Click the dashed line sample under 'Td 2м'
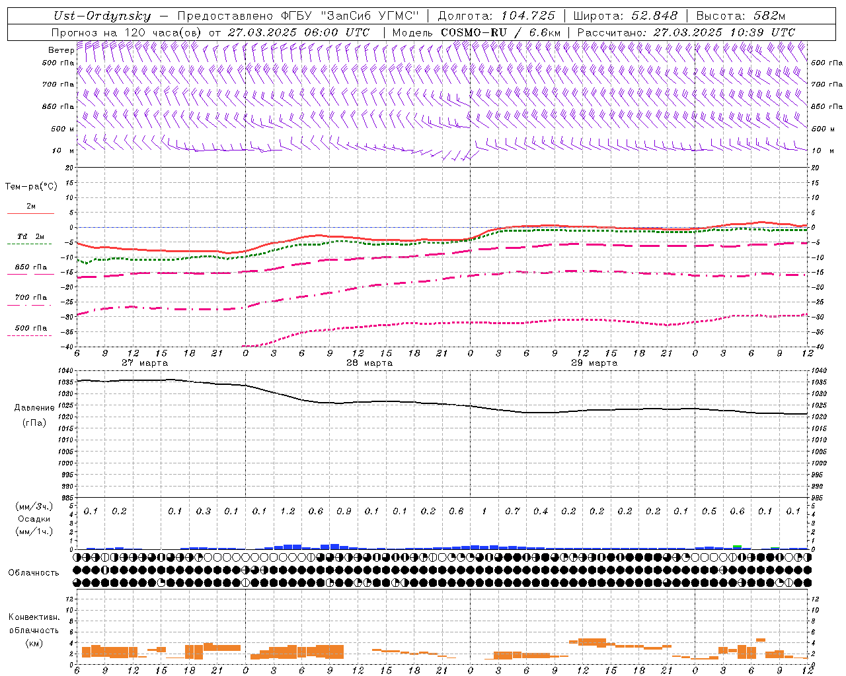 click(x=29, y=244)
